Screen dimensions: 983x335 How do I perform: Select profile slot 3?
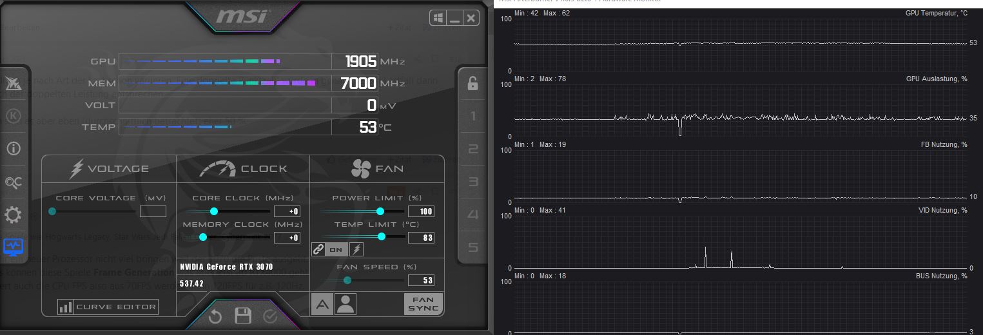click(472, 182)
